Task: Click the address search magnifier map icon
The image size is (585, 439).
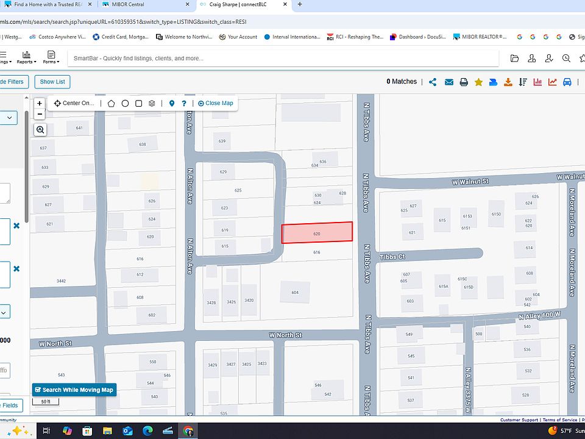Action: (40, 129)
